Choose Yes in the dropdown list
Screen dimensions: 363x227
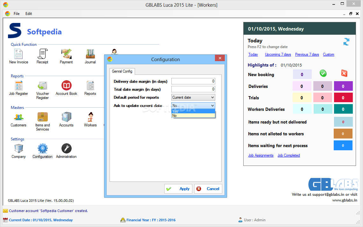[193, 111]
